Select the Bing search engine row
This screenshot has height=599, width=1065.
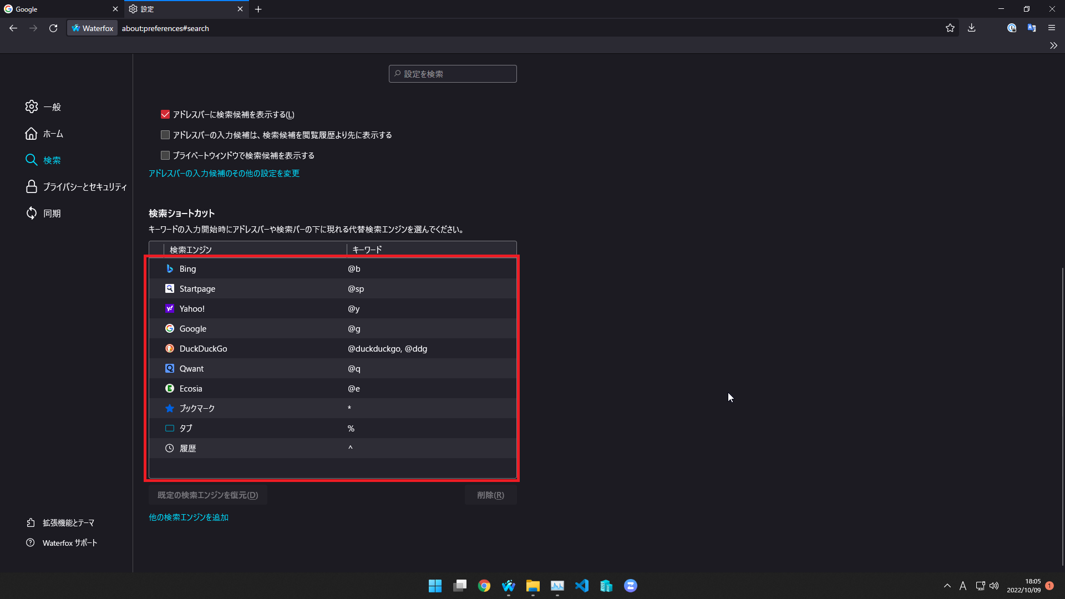coord(333,268)
